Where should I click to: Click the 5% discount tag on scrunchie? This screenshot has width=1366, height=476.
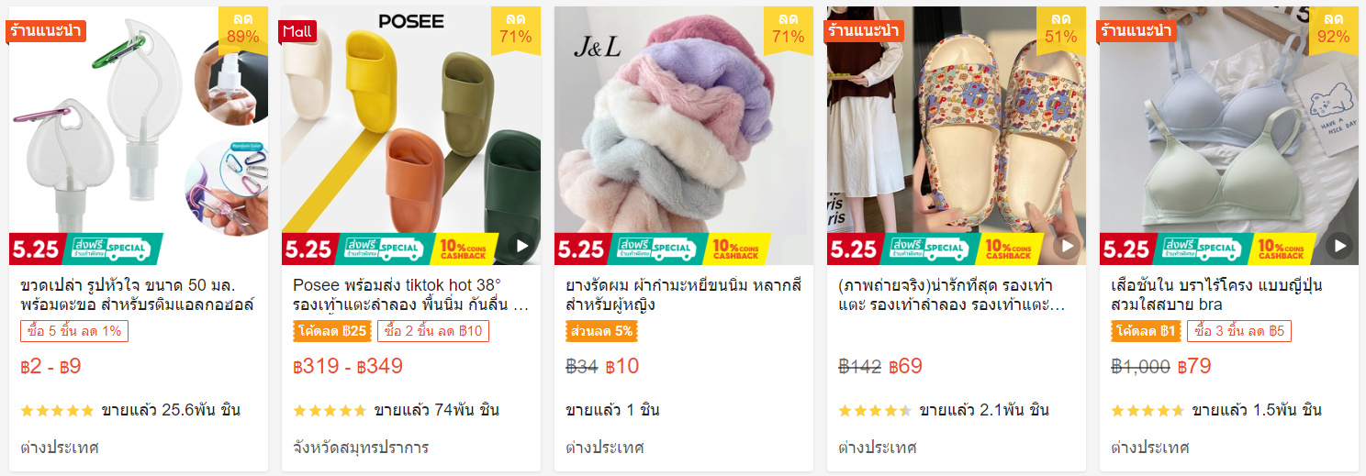(602, 331)
